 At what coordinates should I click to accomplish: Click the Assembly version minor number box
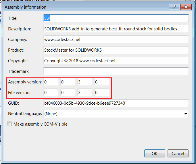coord(68,82)
